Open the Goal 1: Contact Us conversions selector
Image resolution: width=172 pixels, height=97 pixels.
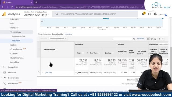click(x=163, y=44)
